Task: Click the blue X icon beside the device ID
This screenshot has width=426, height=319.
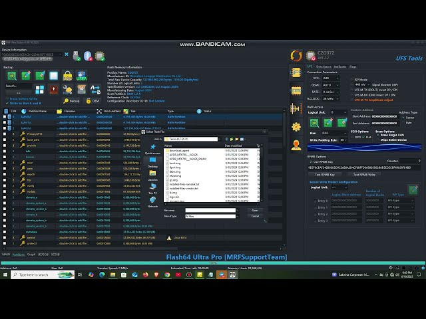Action: [x=67, y=54]
